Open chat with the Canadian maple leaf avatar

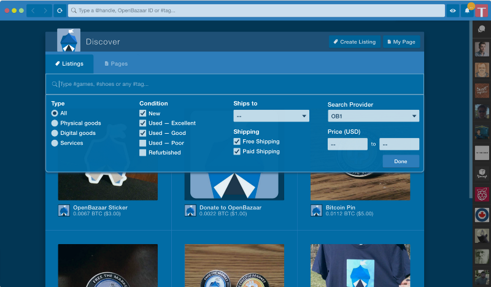482,215
